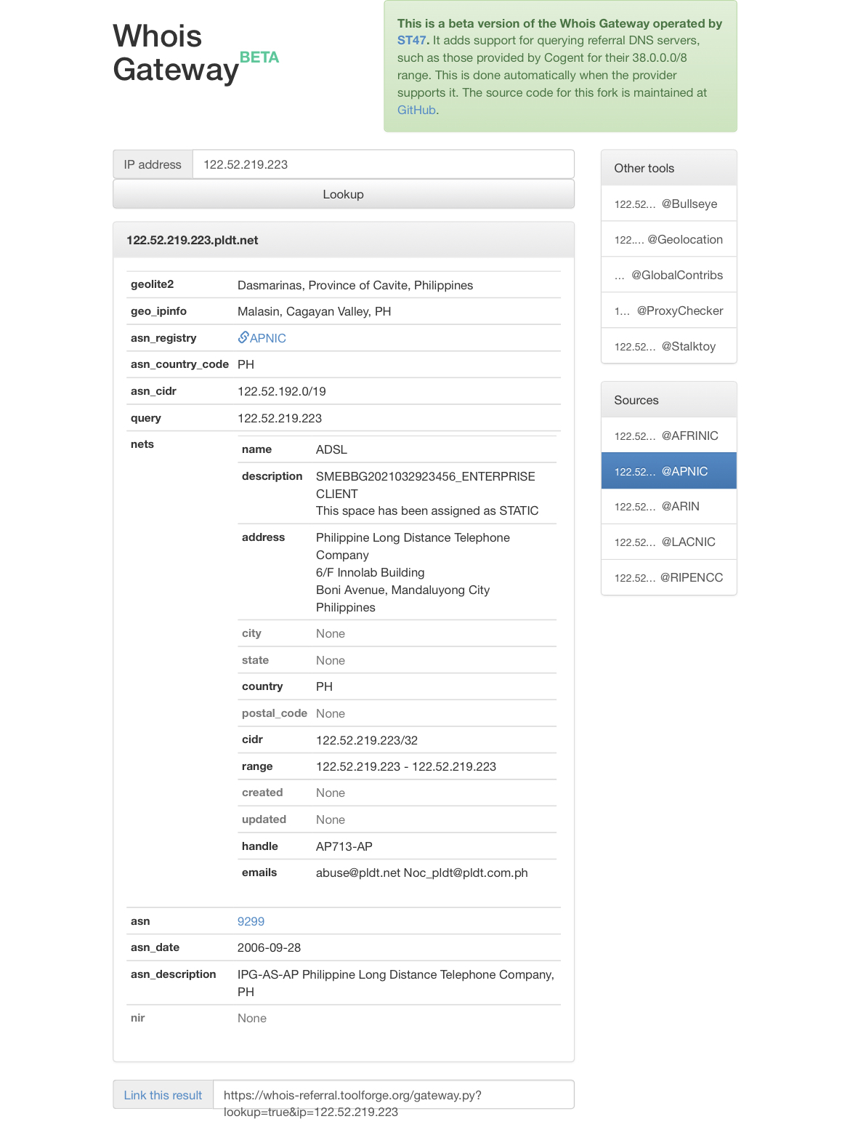Click the Lookup button

click(344, 194)
